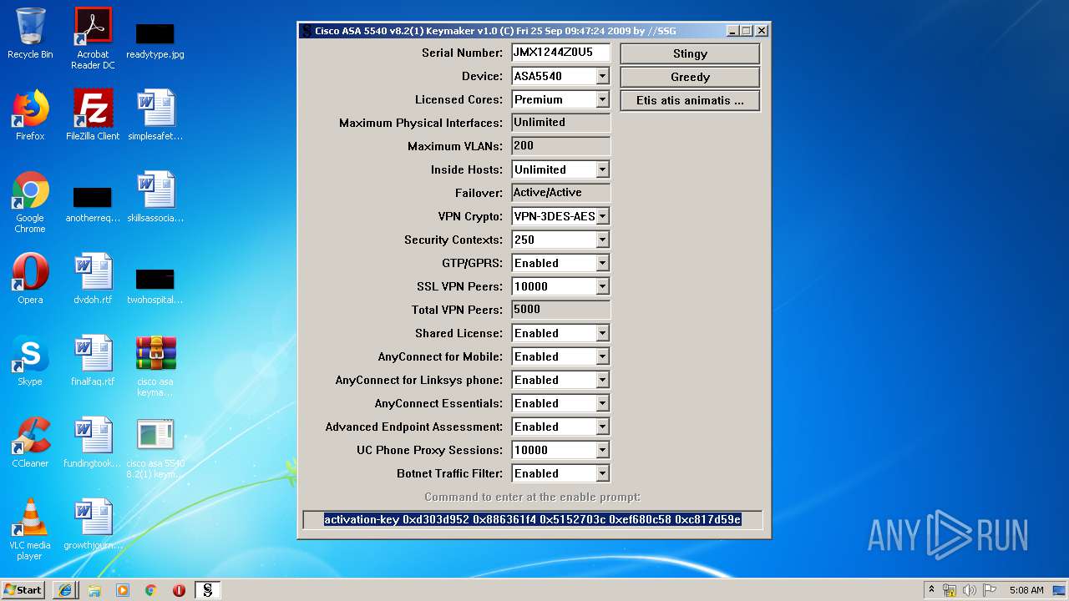1069x601 pixels.
Task: Open the AnyConnect for Mobile dropdown
Action: pos(602,356)
